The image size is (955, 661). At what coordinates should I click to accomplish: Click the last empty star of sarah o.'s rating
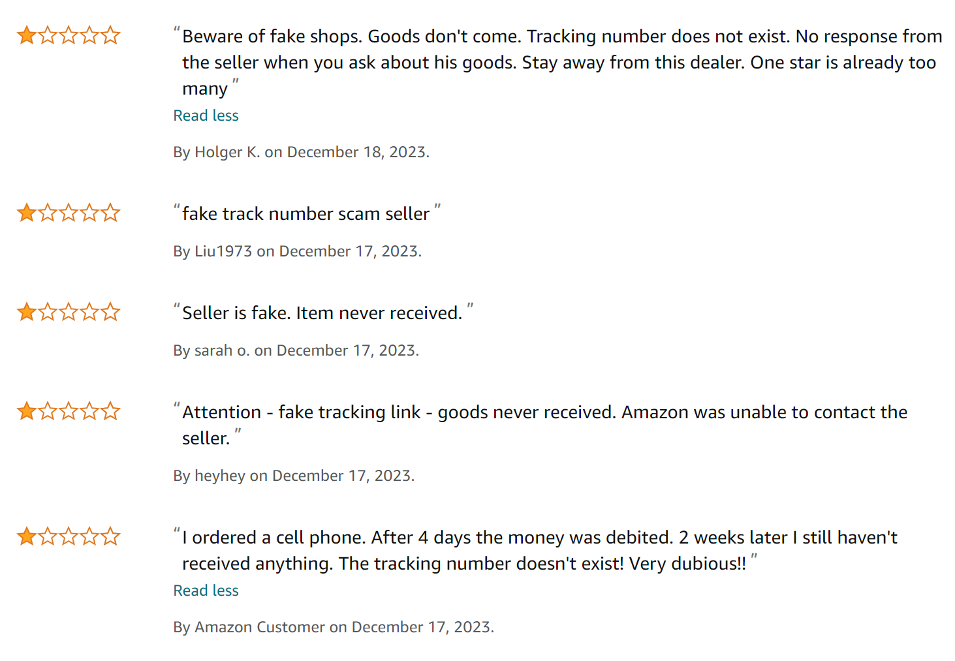point(111,312)
